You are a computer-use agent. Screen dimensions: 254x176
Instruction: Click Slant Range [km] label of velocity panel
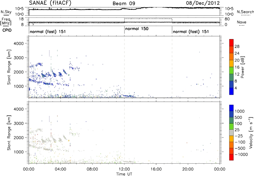[9, 132]
